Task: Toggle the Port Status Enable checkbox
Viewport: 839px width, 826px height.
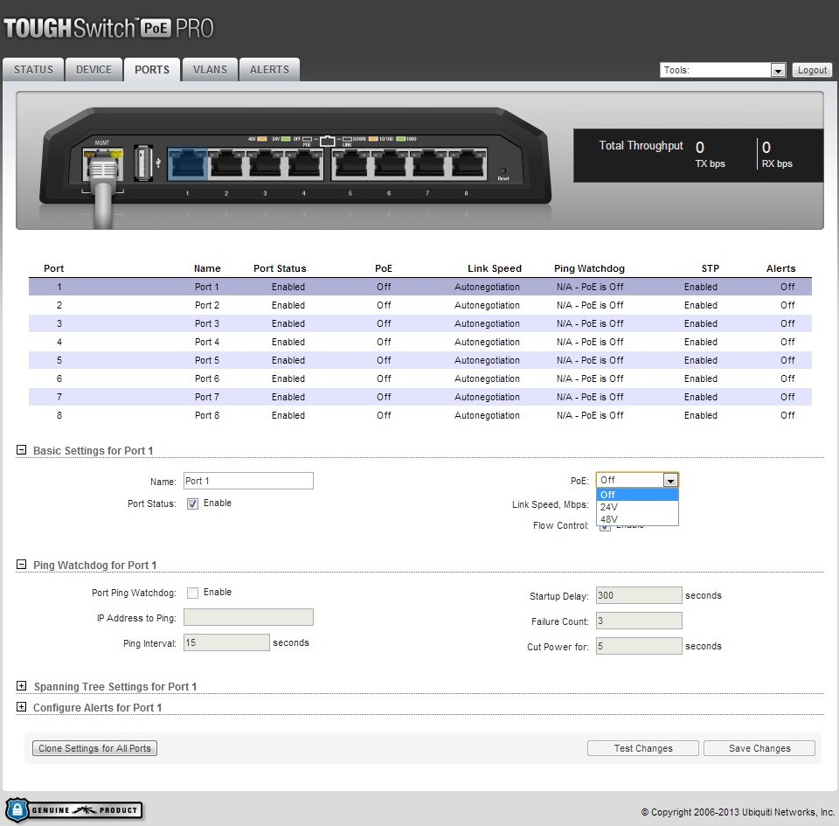Action: (192, 503)
